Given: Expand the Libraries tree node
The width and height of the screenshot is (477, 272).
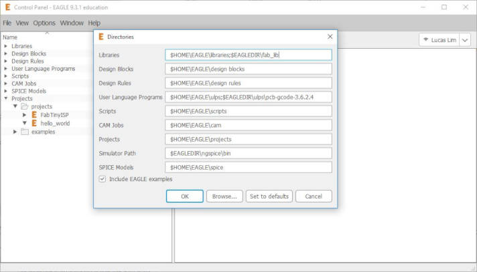Looking at the screenshot, I should click(x=5, y=46).
